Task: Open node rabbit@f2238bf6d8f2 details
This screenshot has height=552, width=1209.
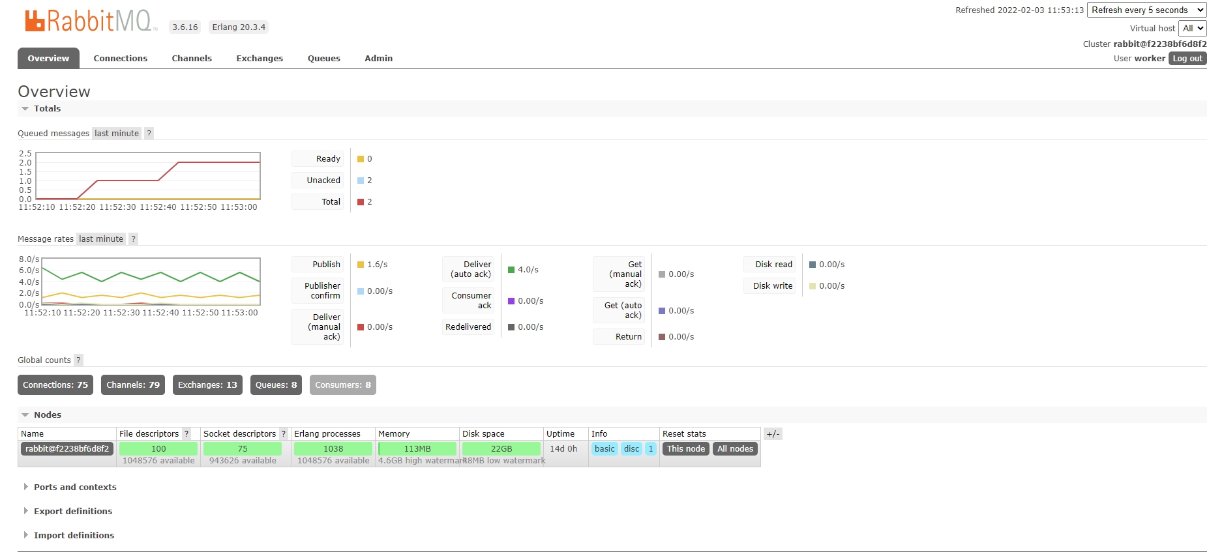Action: click(67, 448)
